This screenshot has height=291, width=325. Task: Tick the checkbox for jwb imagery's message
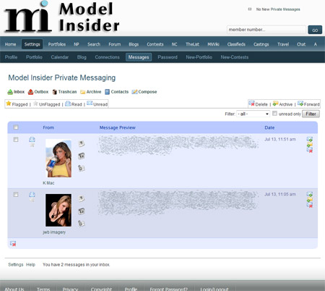[x=16, y=194]
